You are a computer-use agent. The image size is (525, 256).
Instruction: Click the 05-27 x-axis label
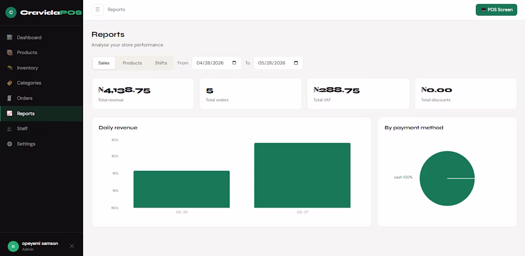[x=302, y=212]
